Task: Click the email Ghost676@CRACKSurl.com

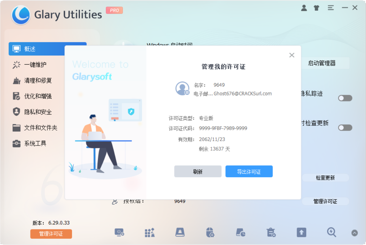Action: tap(243, 94)
